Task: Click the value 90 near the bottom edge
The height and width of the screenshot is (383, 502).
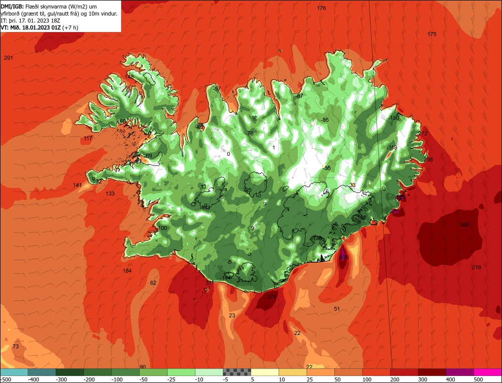Action: [143, 366]
